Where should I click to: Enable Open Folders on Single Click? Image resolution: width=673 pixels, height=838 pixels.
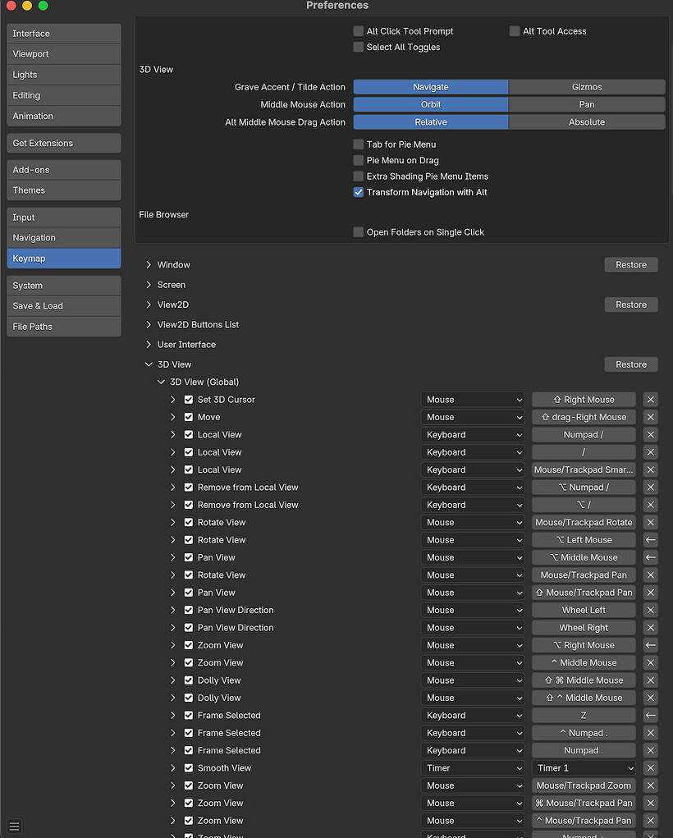[x=359, y=232]
